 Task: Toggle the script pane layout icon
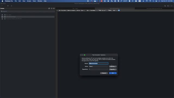pyautogui.click(x=168, y=6)
